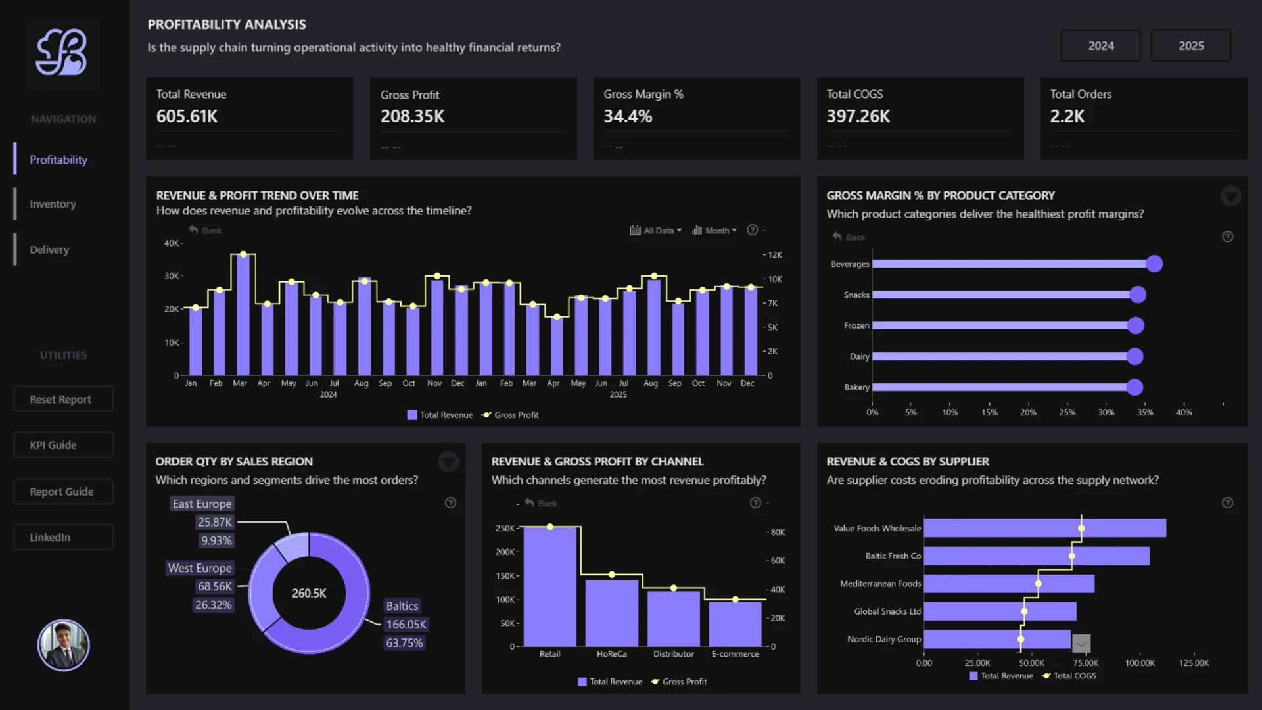Open help for the Revenue & Profit Trend chart
1262x710 pixels.
coord(753,230)
